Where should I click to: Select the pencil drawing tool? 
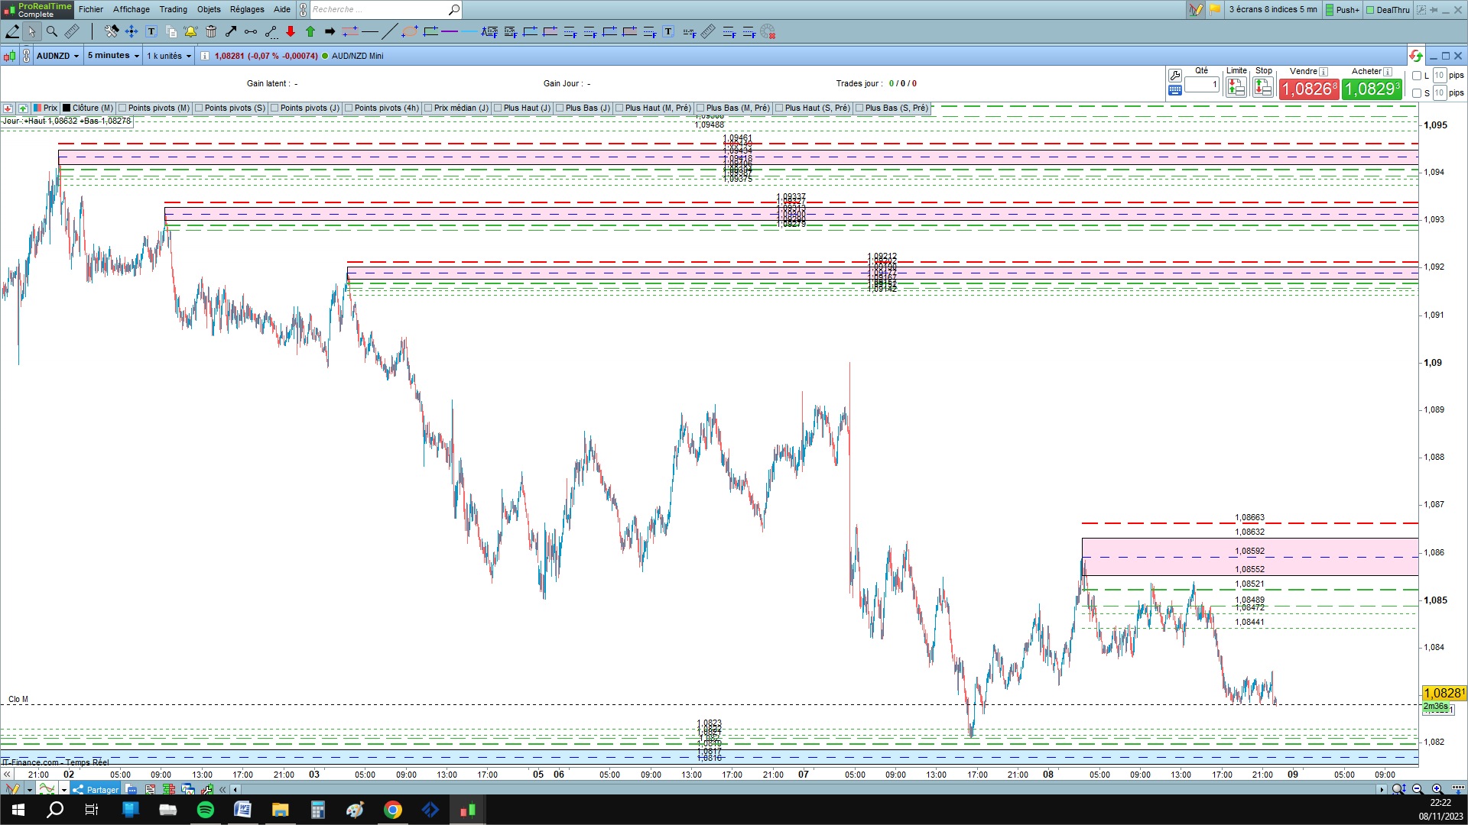tap(12, 31)
